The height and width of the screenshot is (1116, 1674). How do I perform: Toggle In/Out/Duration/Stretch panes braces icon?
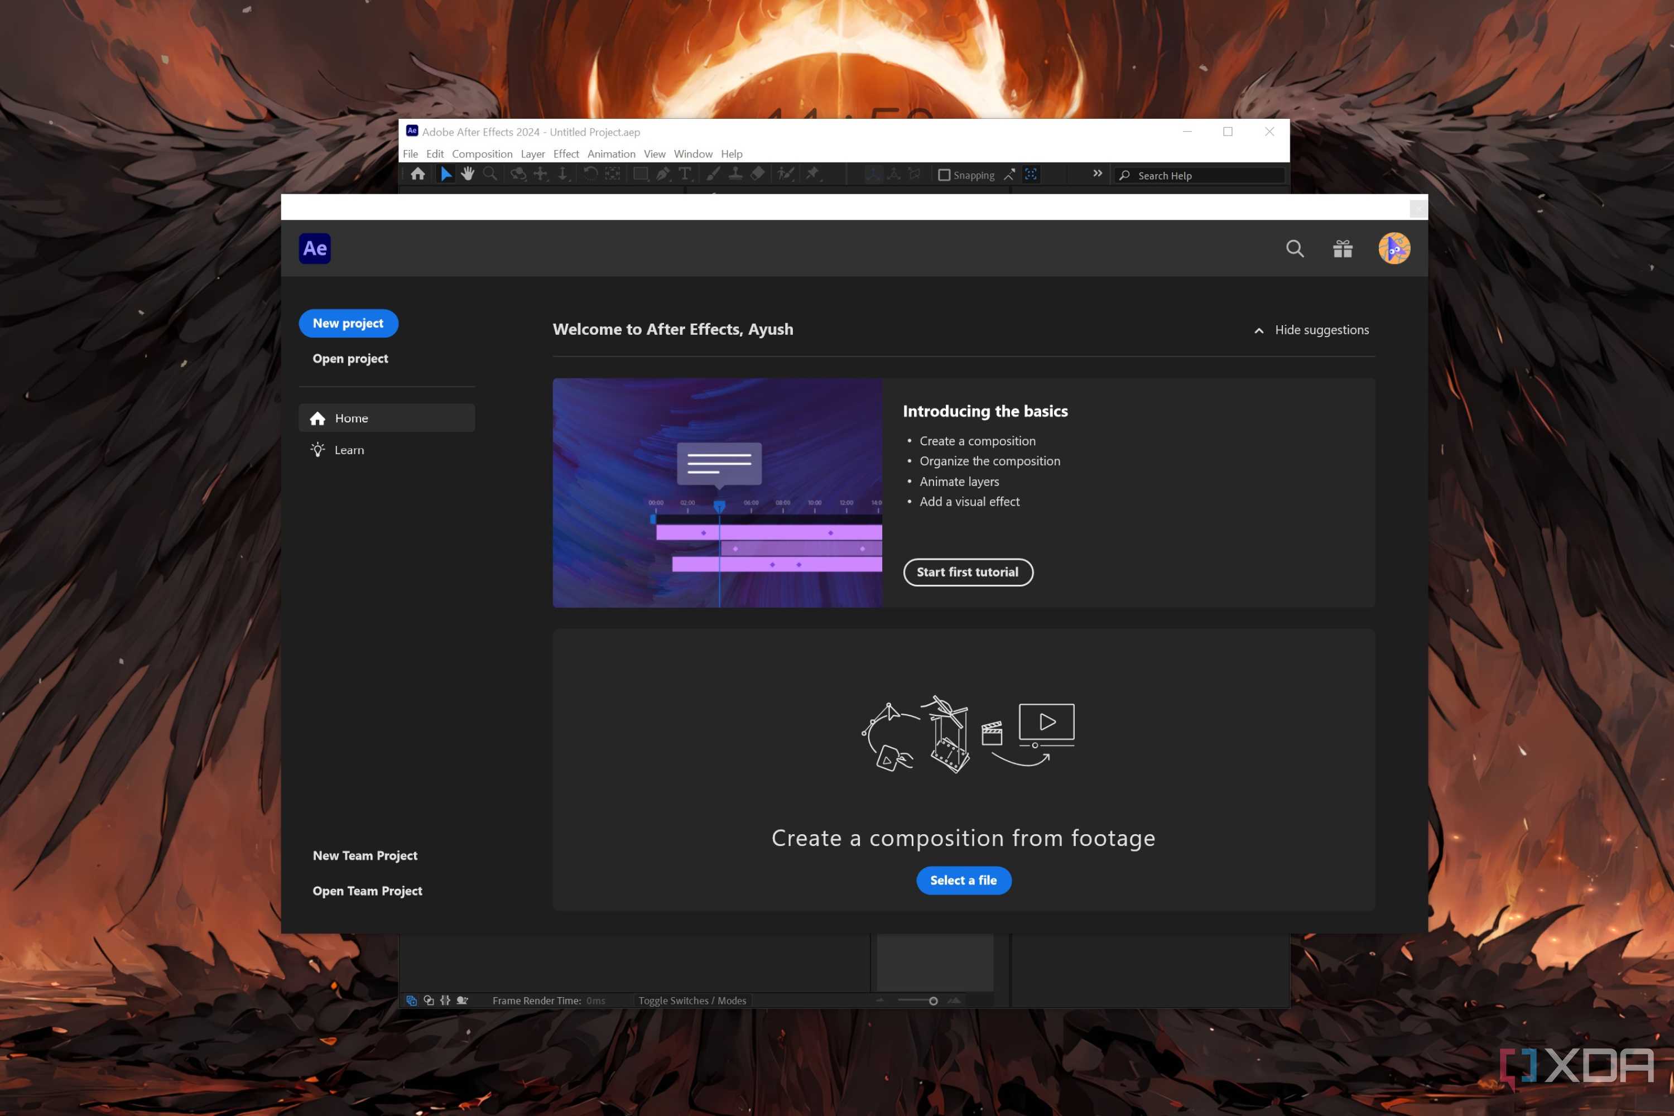(445, 1000)
